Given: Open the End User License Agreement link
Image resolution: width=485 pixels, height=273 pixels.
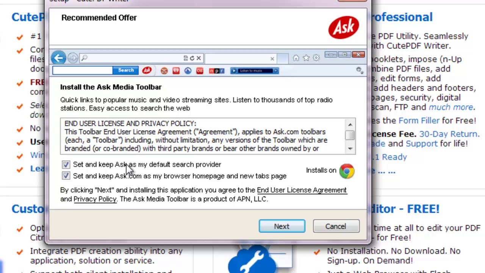Looking at the screenshot, I should (302, 190).
